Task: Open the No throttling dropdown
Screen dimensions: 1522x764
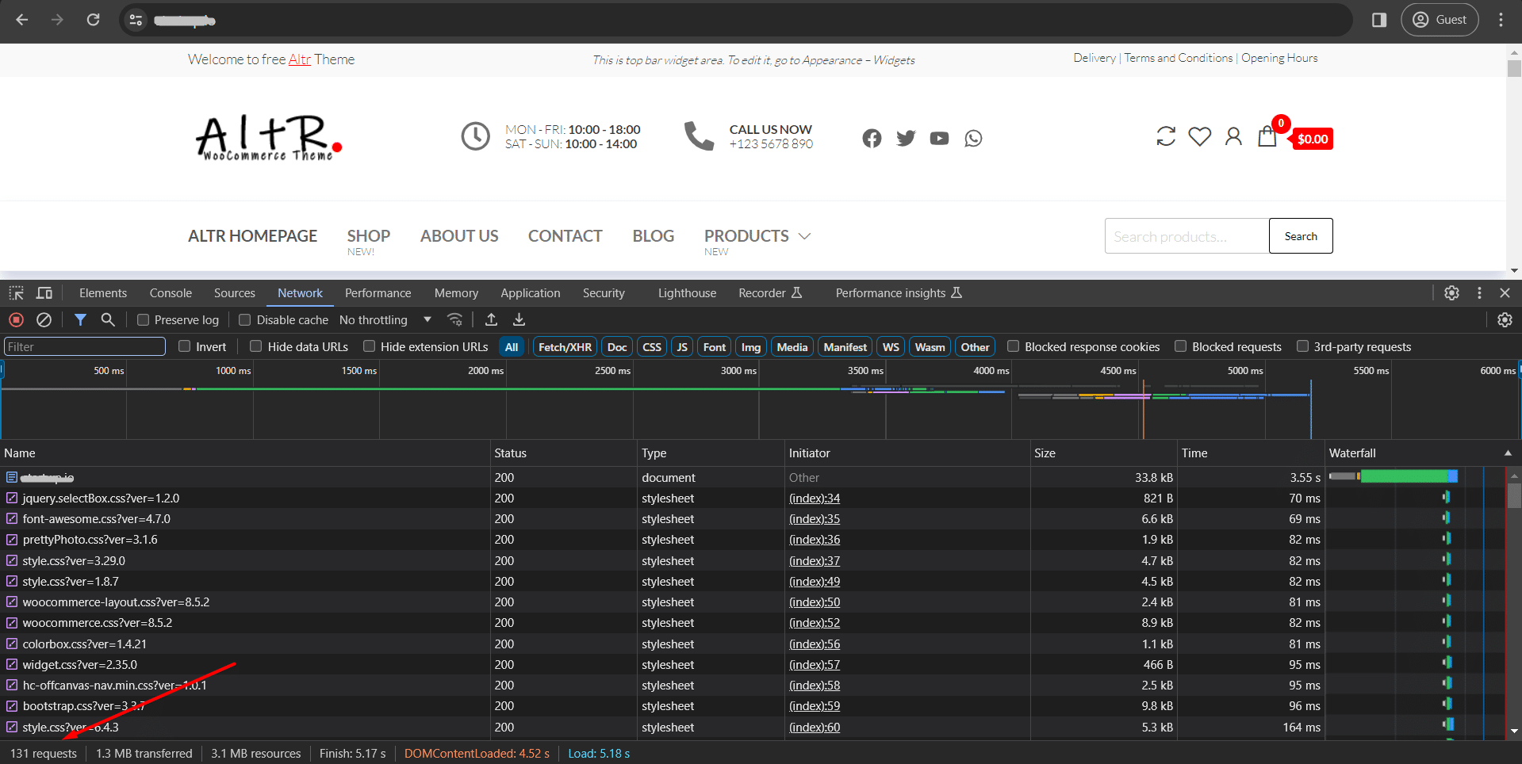Action: [384, 319]
